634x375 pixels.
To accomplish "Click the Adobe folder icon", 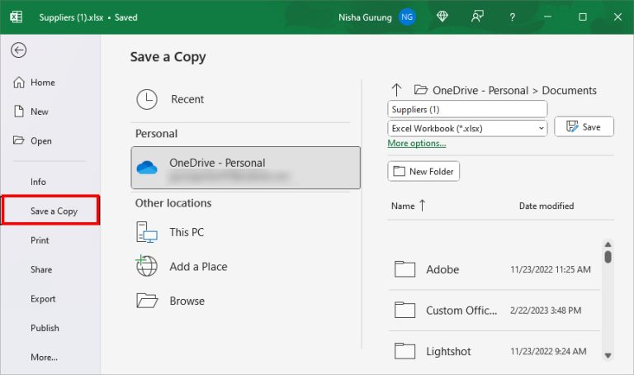I will click(405, 269).
